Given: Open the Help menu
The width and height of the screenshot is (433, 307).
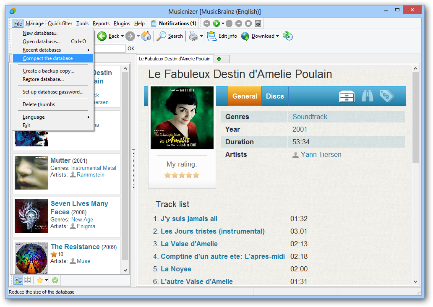Looking at the screenshot, I should (139, 24).
